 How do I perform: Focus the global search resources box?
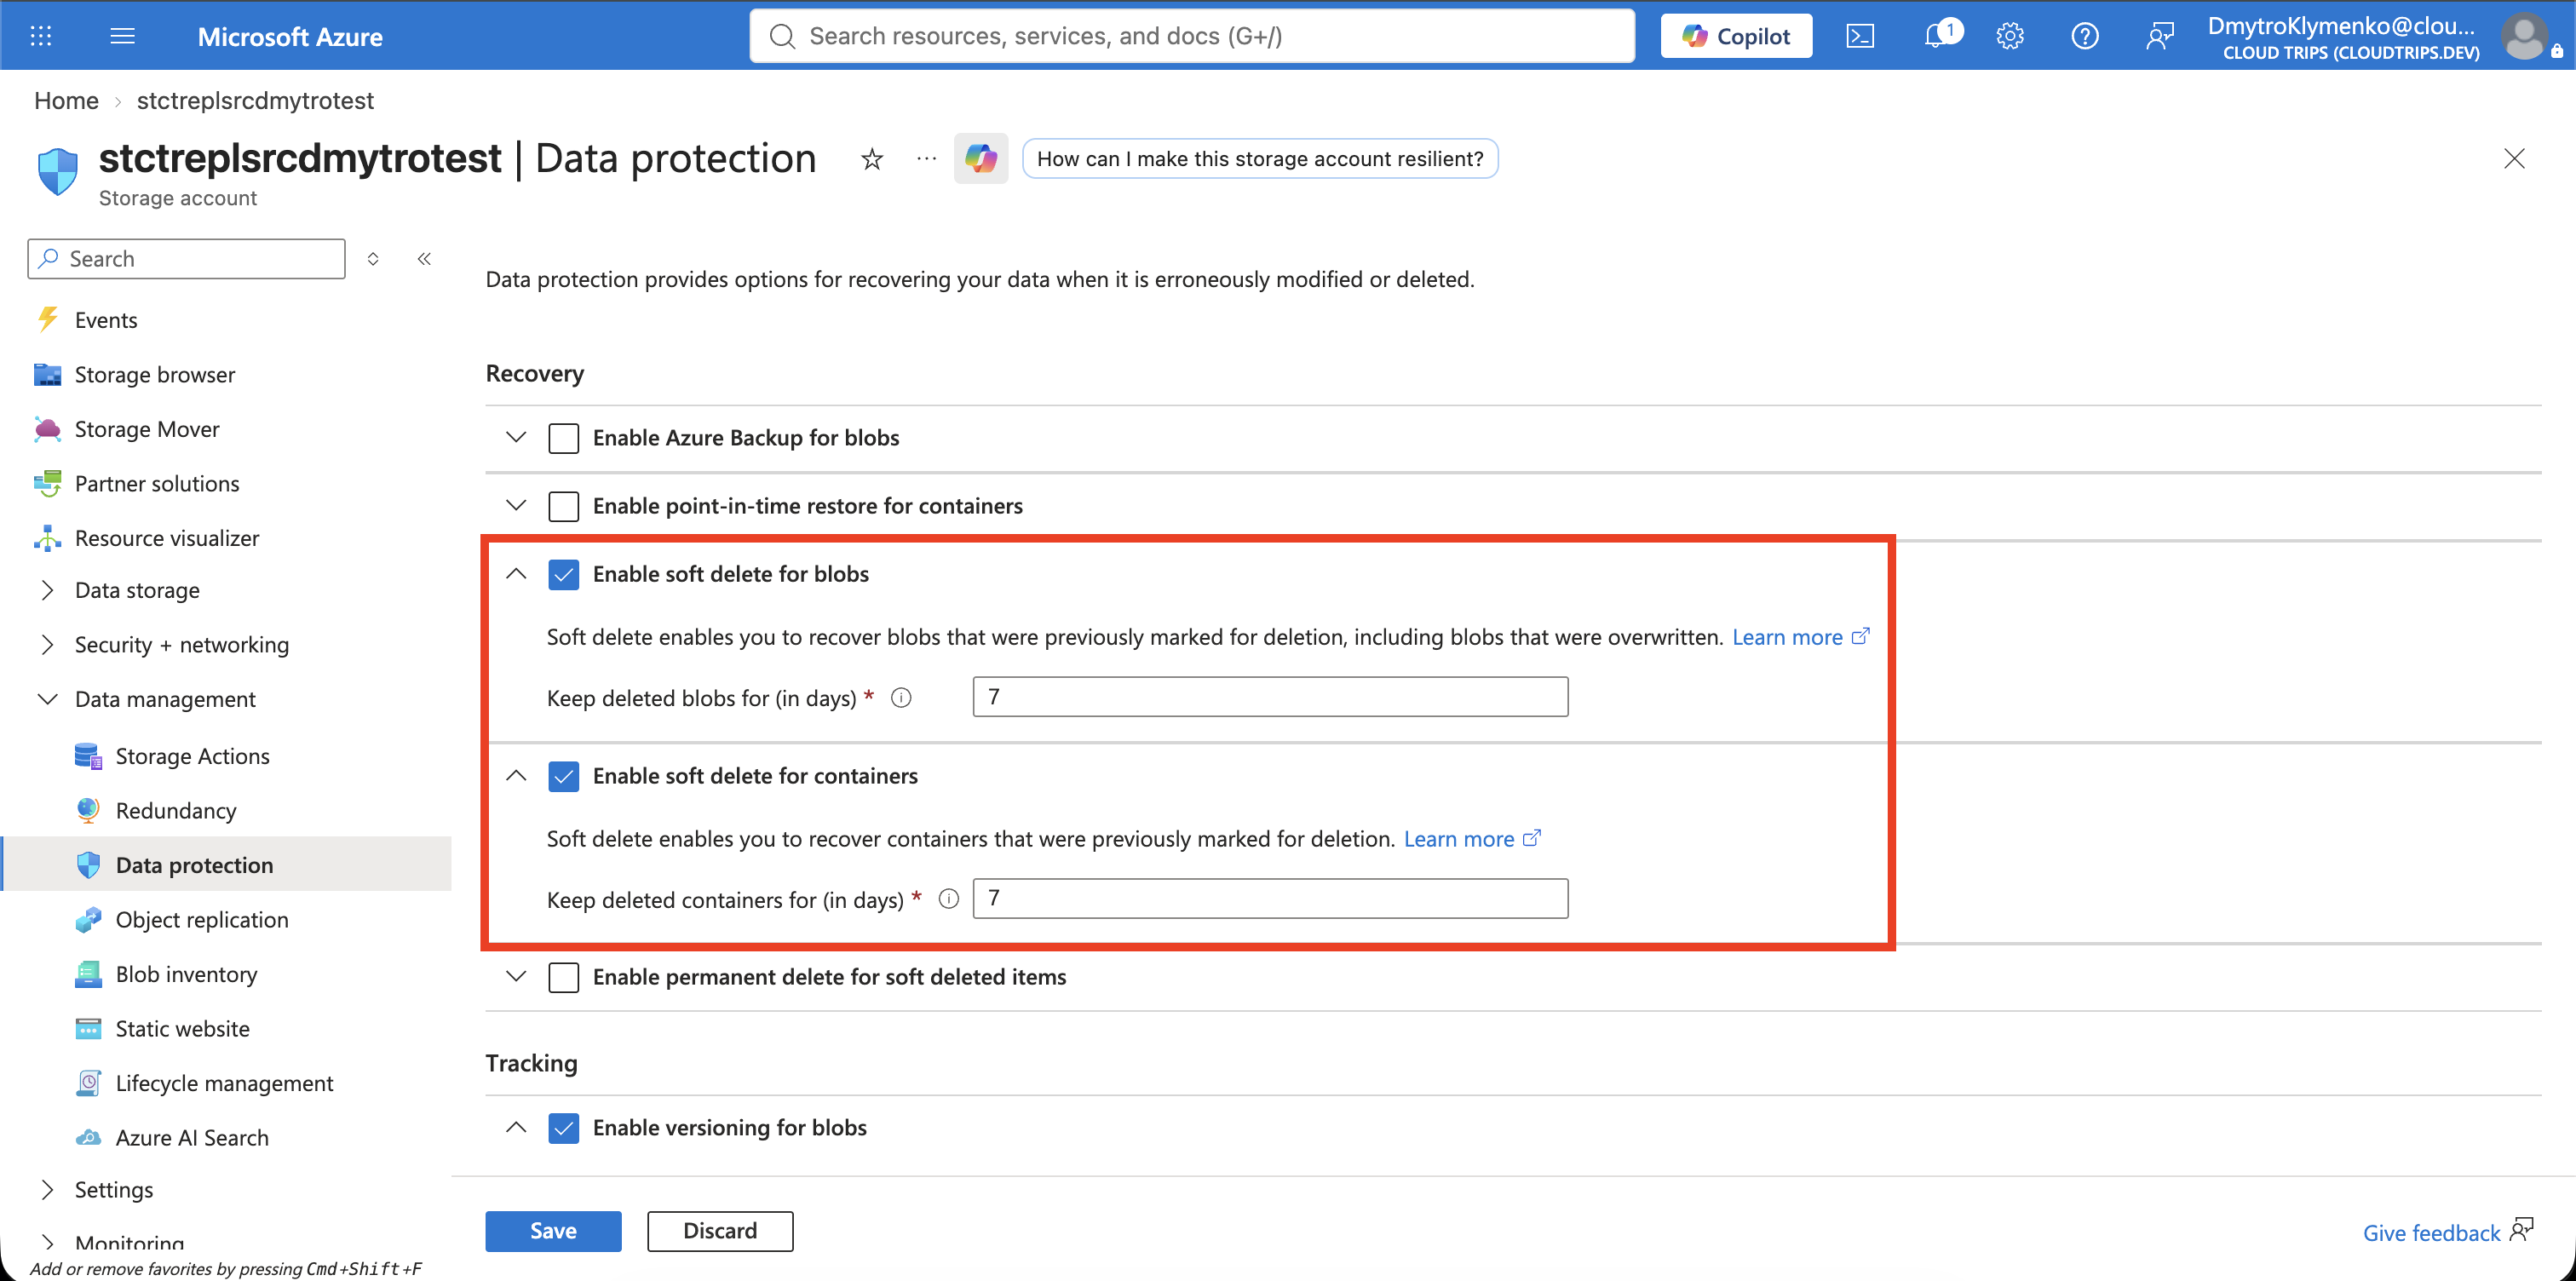coord(1192,36)
